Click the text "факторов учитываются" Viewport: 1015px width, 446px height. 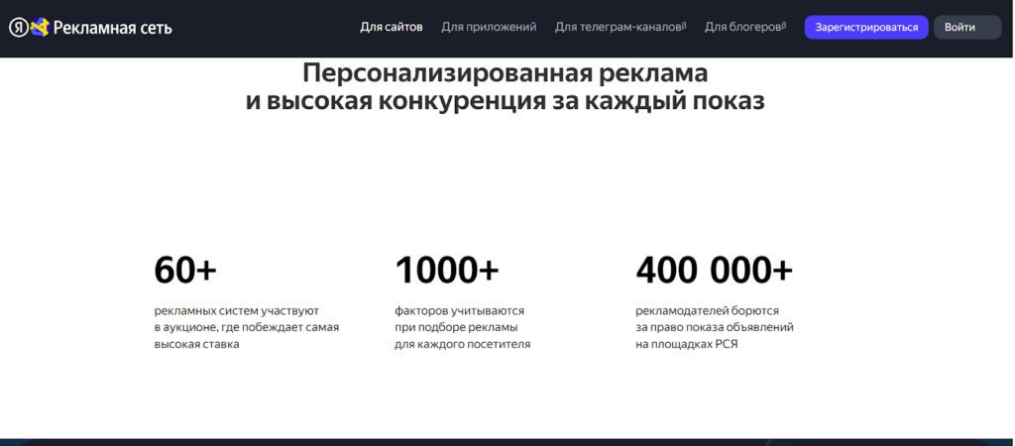coord(460,310)
